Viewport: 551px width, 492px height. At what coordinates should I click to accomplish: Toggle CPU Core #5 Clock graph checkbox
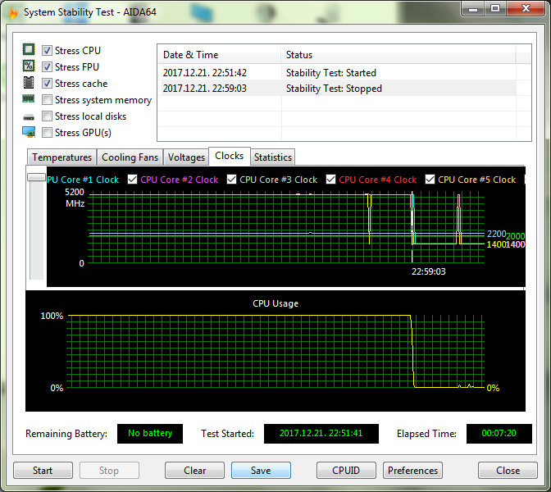(x=430, y=180)
